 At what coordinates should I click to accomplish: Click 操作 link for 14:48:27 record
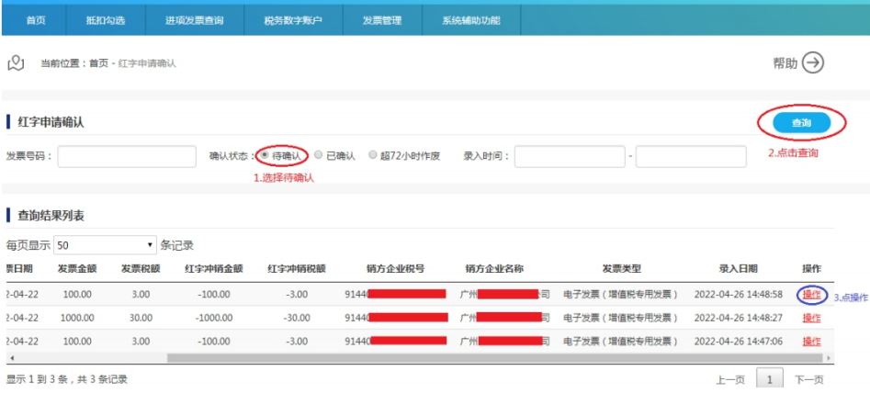[811, 319]
